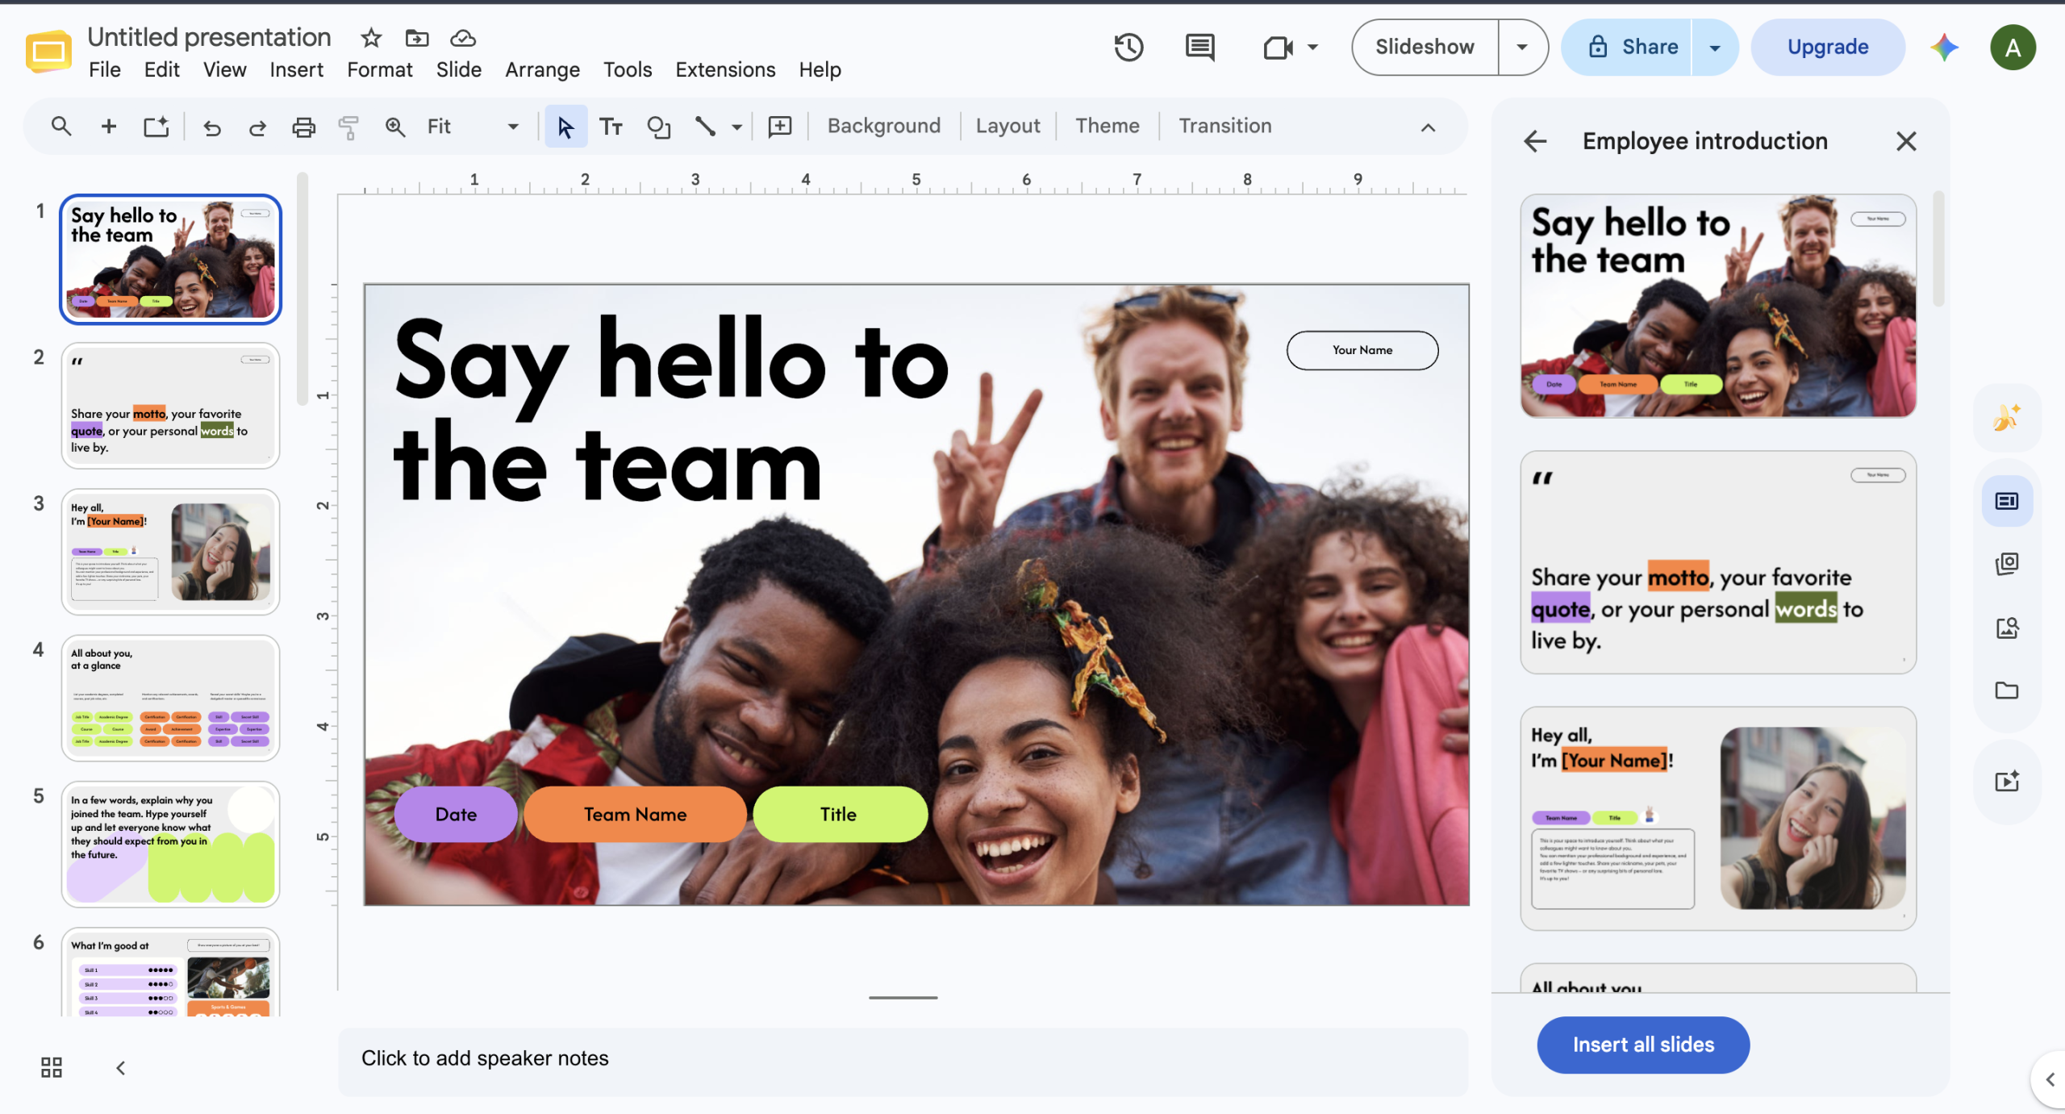
Task: Select the line tool
Action: [706, 127]
